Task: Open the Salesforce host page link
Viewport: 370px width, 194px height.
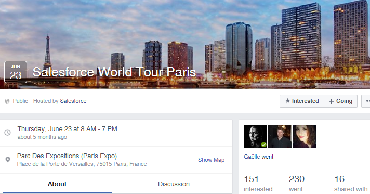Action: pyautogui.click(x=73, y=101)
